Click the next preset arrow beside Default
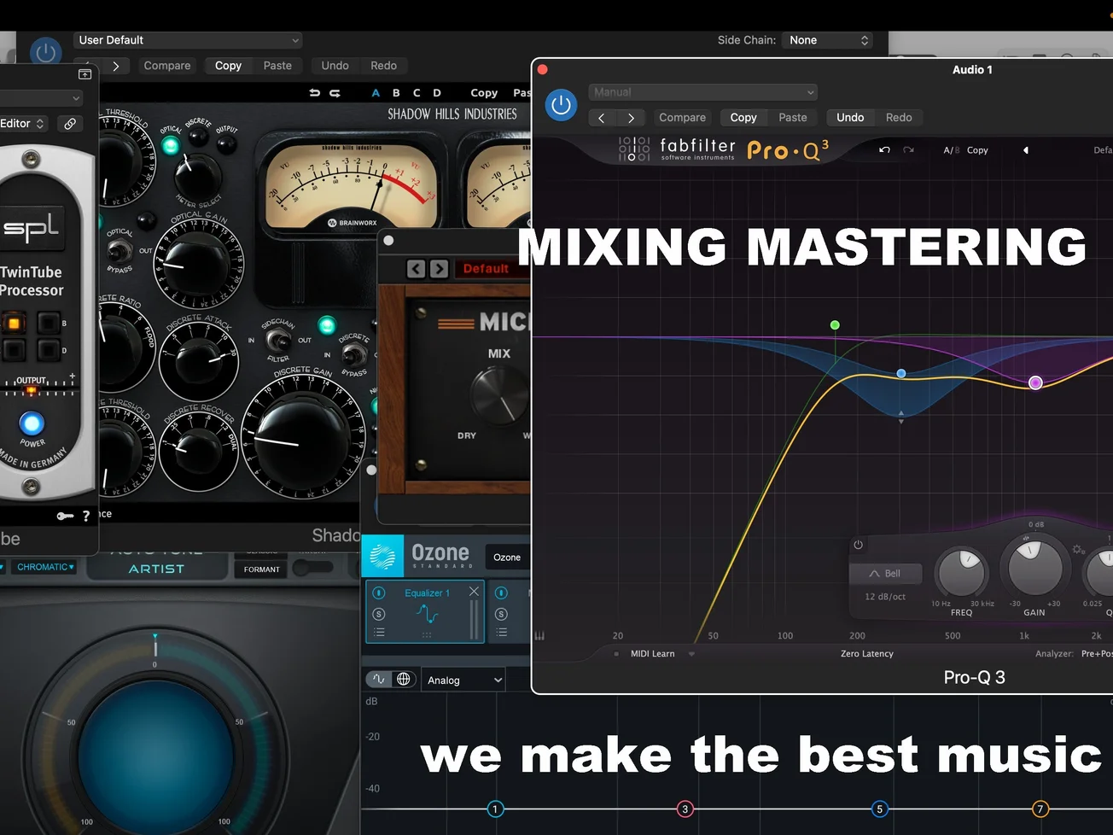 pos(439,269)
